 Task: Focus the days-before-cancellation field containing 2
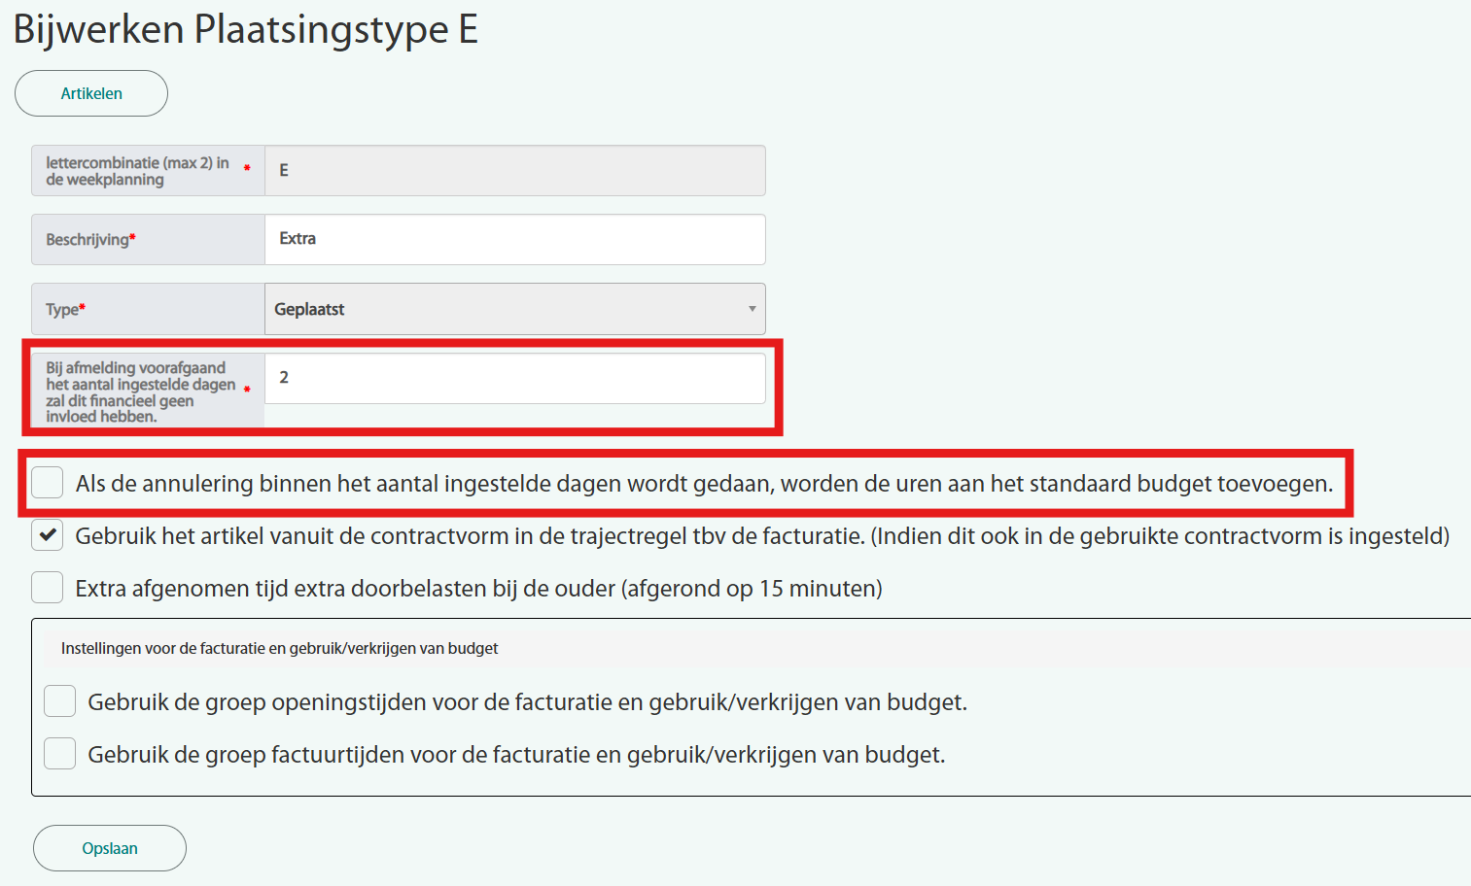tap(514, 378)
